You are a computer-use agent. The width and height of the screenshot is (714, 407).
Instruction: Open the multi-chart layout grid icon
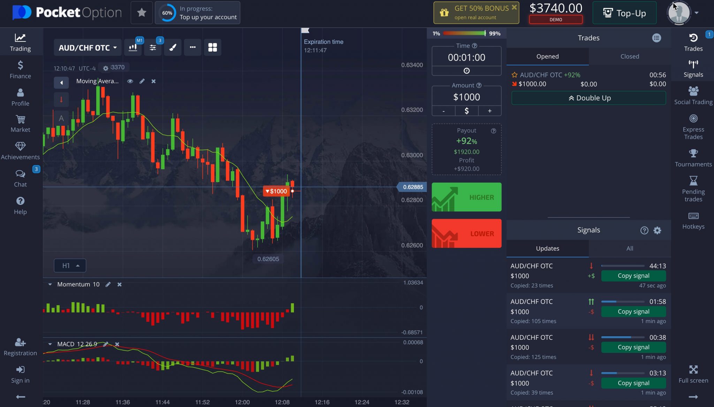[x=213, y=47]
